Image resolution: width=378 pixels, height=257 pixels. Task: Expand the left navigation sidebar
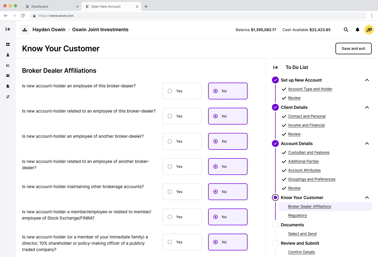[x=8, y=29]
